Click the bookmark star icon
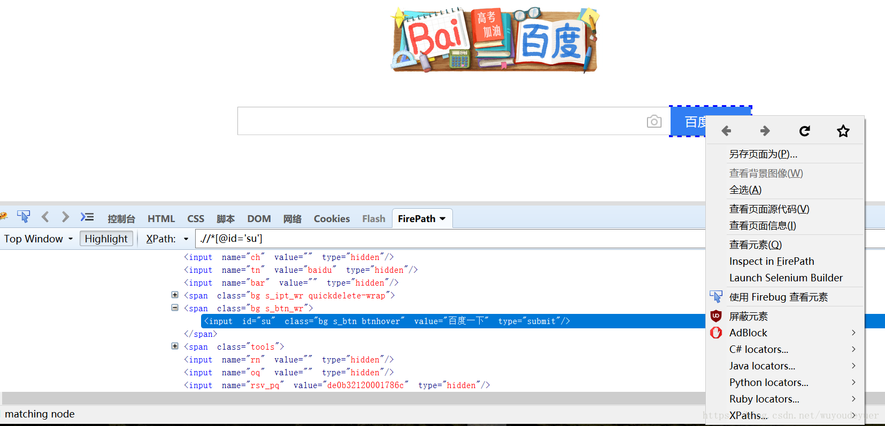The image size is (885, 426). coord(843,131)
